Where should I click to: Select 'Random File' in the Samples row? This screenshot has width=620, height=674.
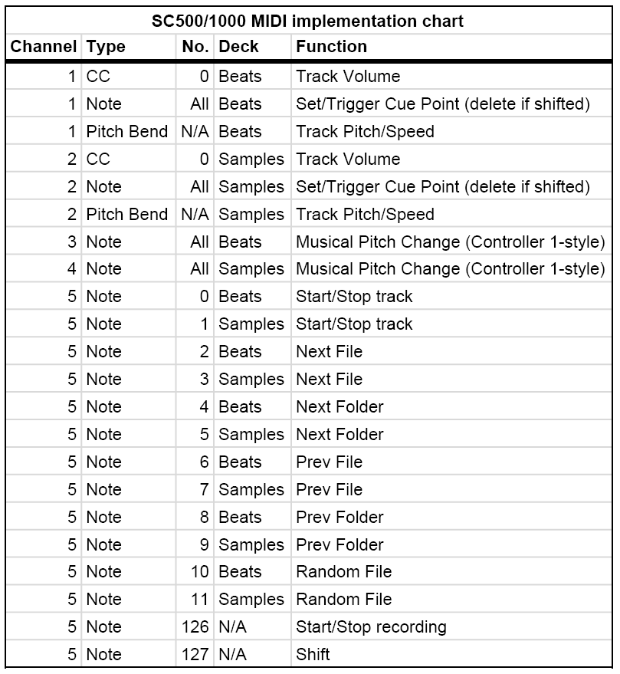[344, 600]
